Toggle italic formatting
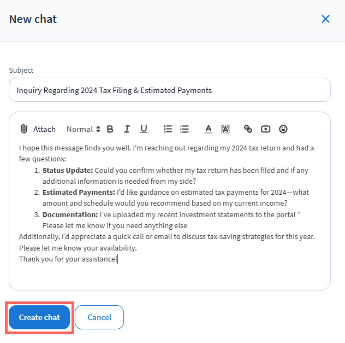The height and width of the screenshot is (343, 345). point(127,129)
